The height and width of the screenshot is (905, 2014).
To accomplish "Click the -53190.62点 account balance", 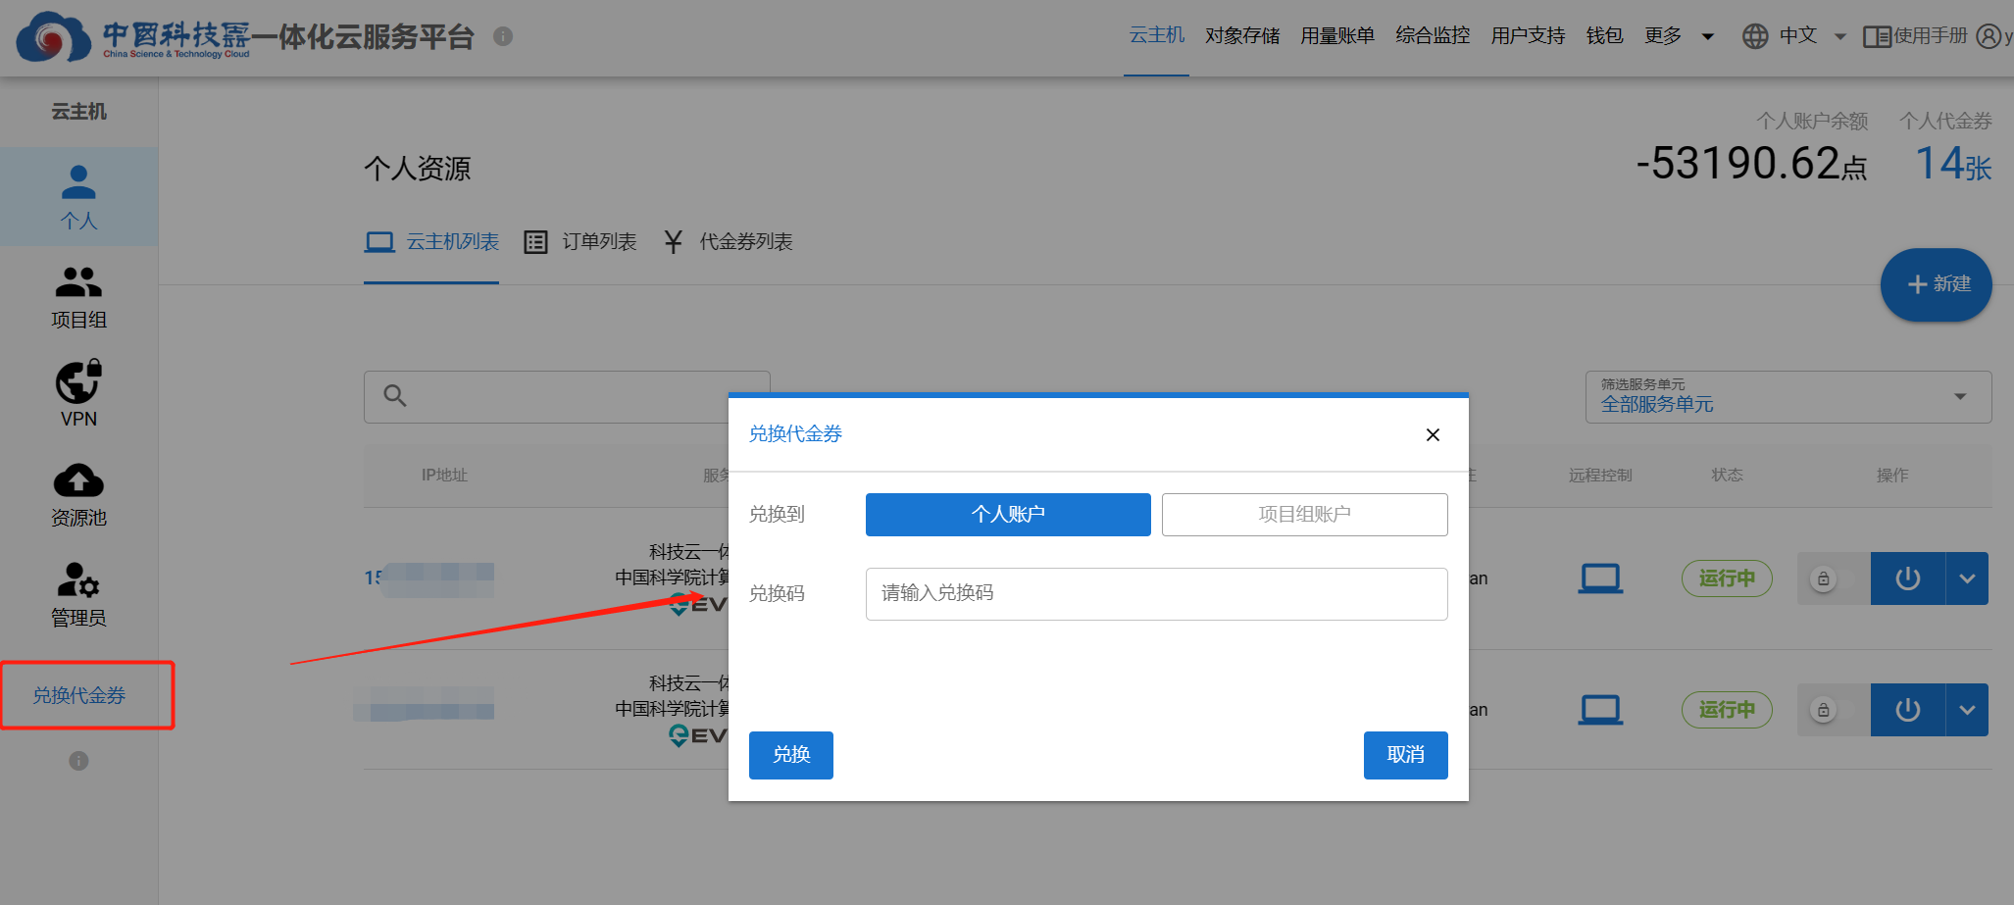I will point(1751,163).
